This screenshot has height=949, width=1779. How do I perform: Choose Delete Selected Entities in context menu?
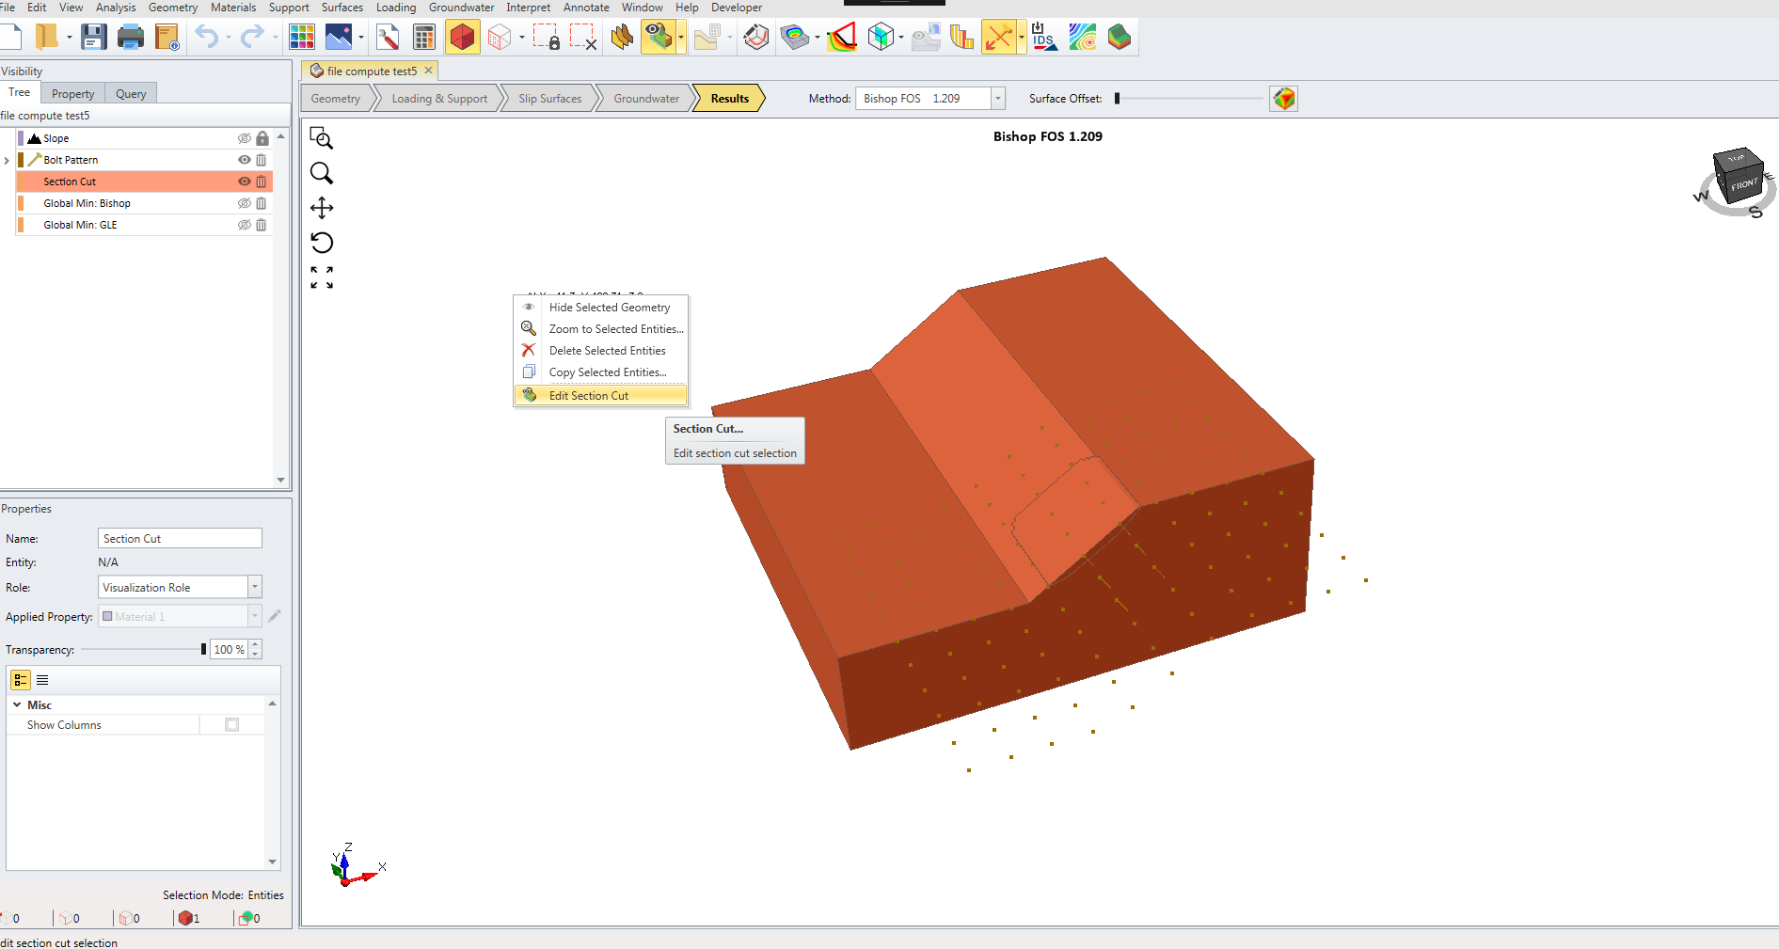click(600, 351)
